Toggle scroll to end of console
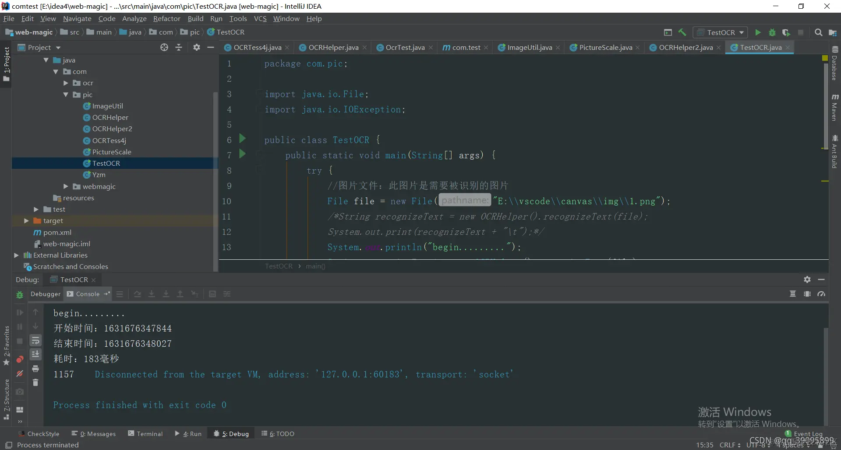The height and width of the screenshot is (450, 841). click(35, 354)
